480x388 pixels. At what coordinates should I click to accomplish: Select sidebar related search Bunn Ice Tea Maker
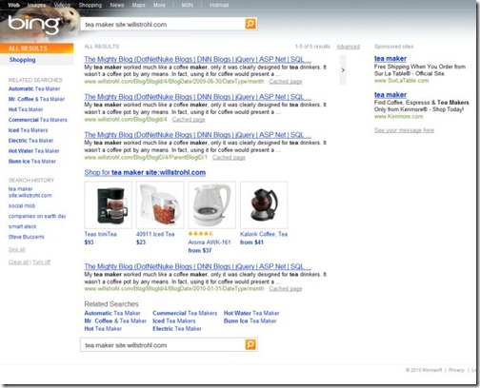click(x=32, y=162)
